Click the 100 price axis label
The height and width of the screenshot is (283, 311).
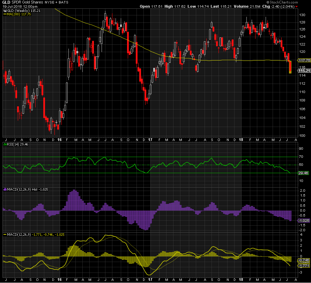302,135
